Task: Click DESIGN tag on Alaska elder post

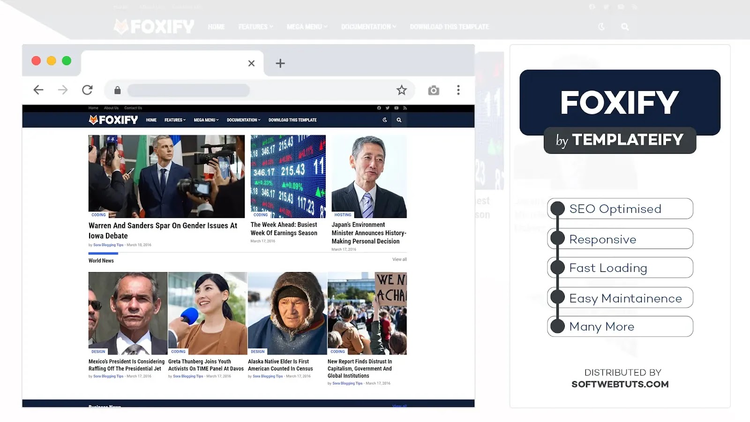Action: [x=258, y=352]
